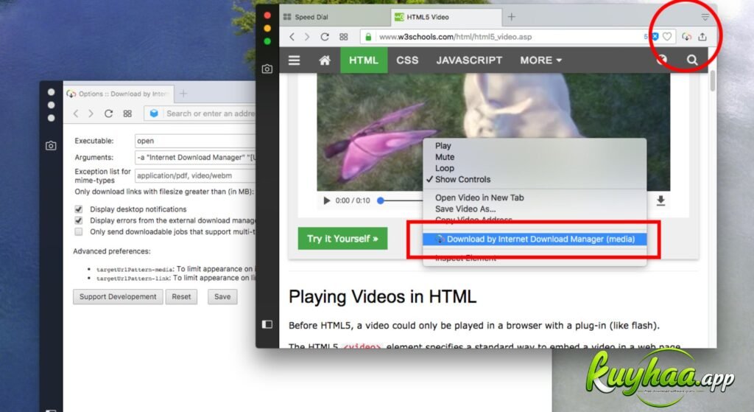This screenshot has height=412, width=754.
Task: Go forward in the Options window
Action: [x=91, y=114]
